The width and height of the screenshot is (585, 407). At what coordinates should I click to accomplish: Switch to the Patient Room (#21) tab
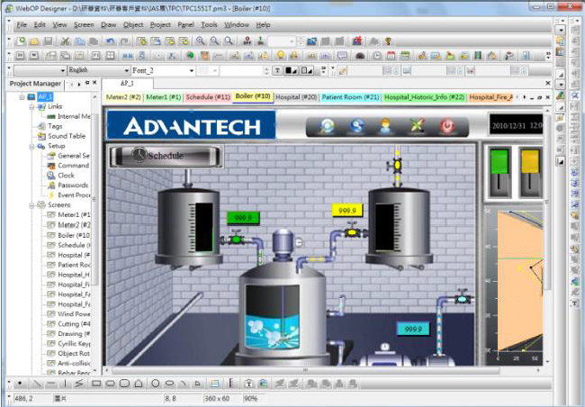(x=350, y=97)
